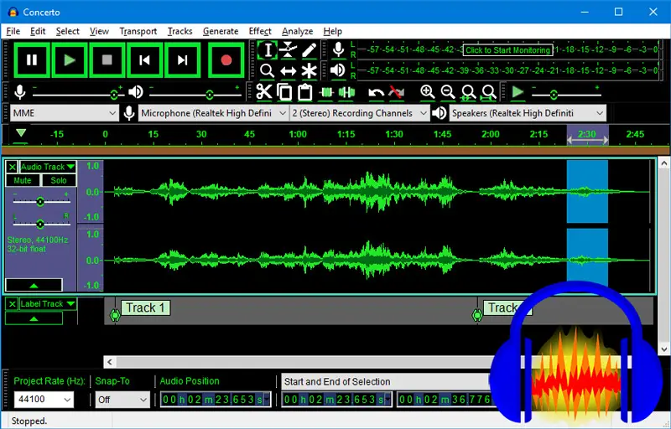Cut selection with the scissors icon

tap(264, 92)
